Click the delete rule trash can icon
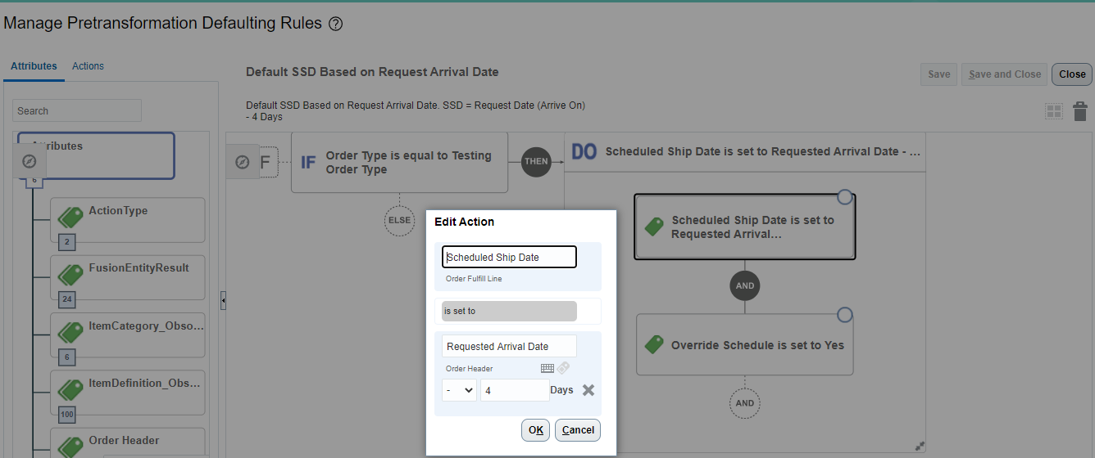1095x458 pixels. [x=1080, y=111]
